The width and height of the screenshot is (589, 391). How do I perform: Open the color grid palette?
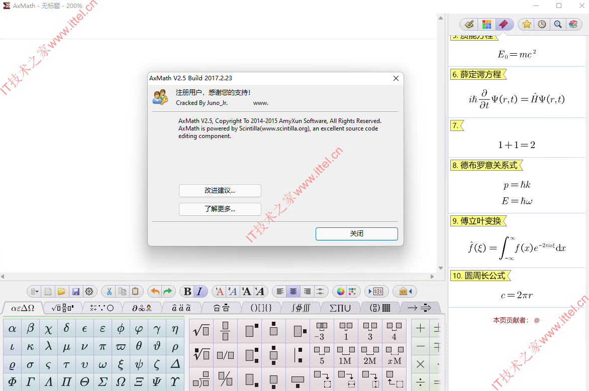352,292
